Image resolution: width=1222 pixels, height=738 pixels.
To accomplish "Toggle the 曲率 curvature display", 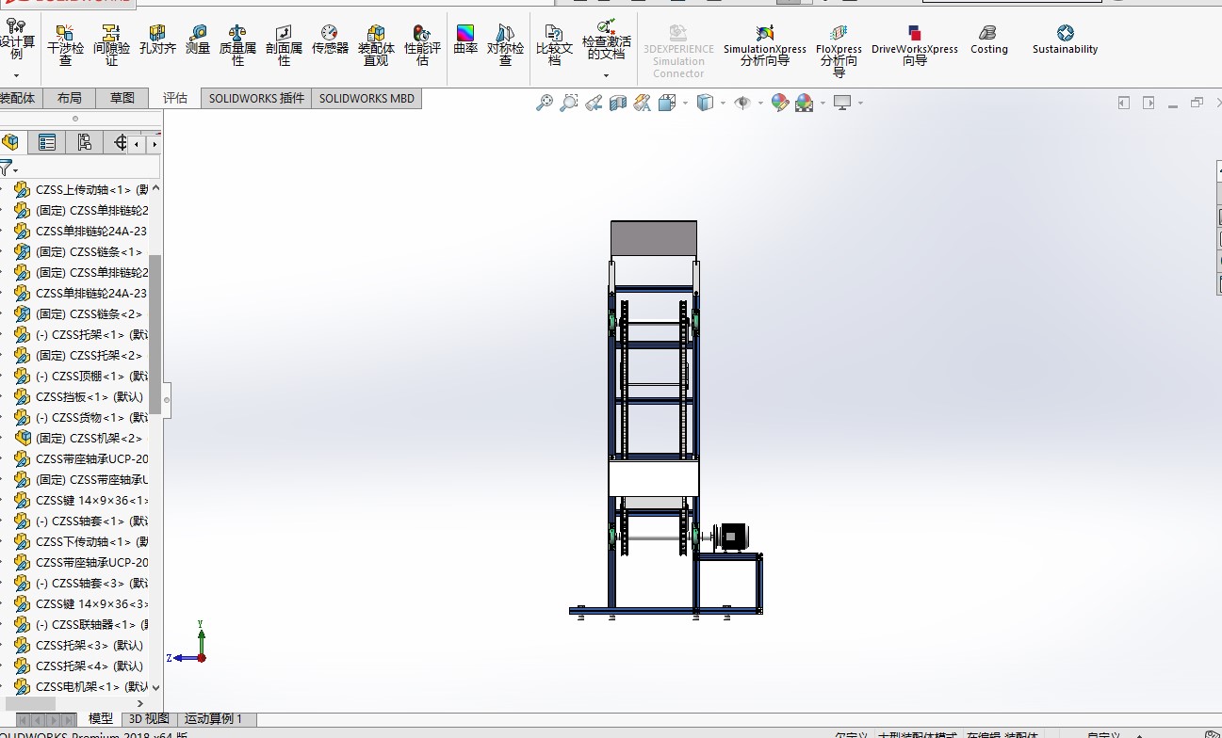I will tap(465, 40).
